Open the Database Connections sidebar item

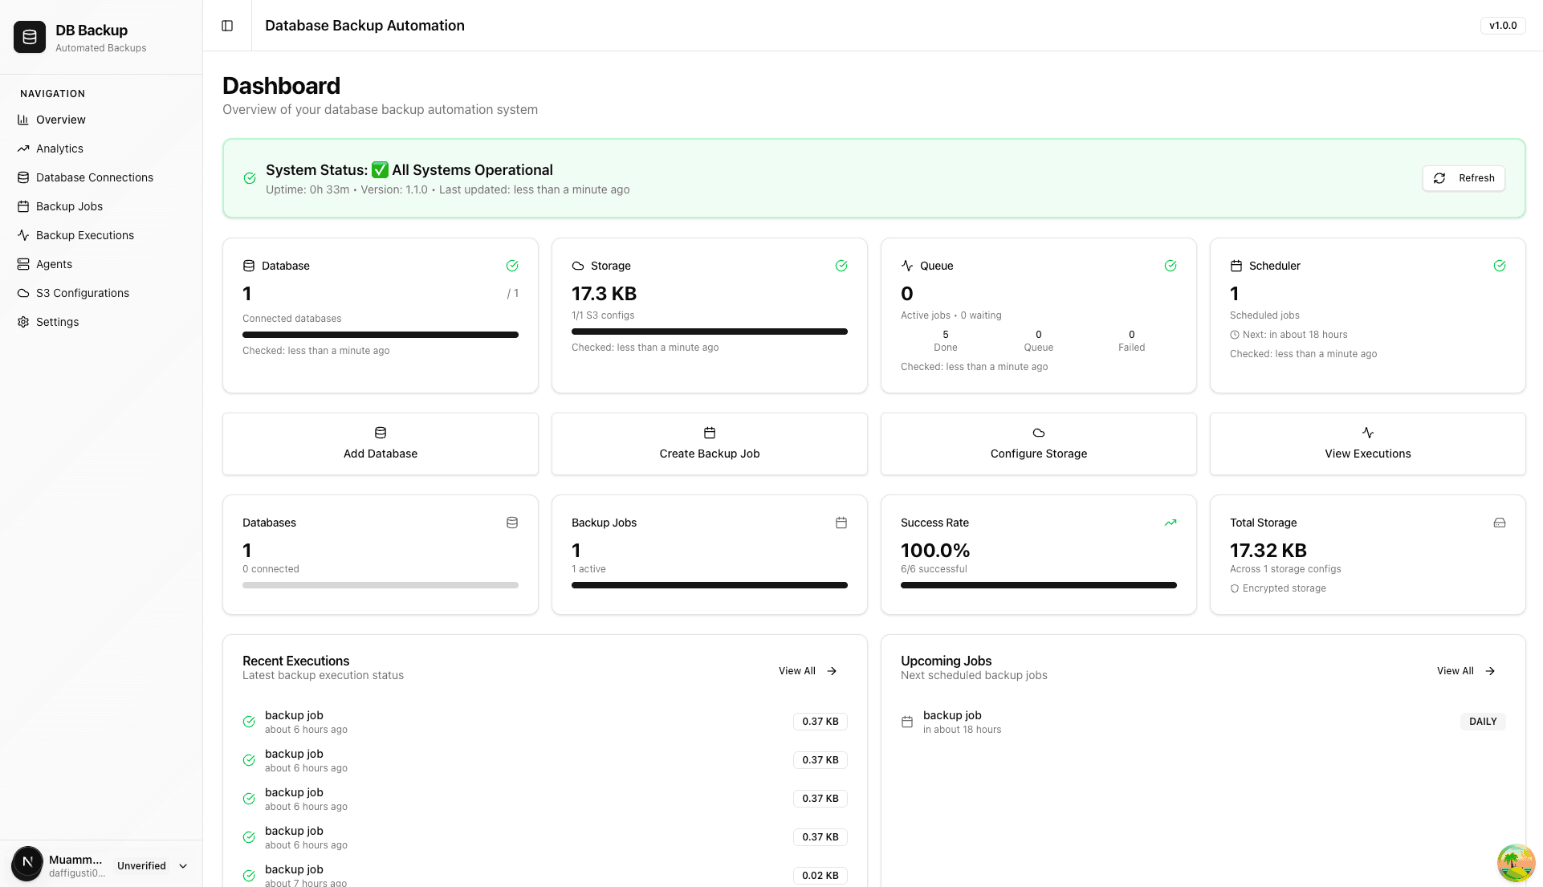94,177
